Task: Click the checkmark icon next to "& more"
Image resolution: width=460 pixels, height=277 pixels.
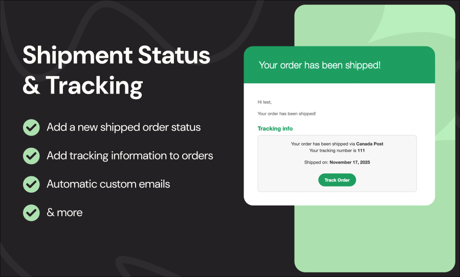Action: coord(31,212)
